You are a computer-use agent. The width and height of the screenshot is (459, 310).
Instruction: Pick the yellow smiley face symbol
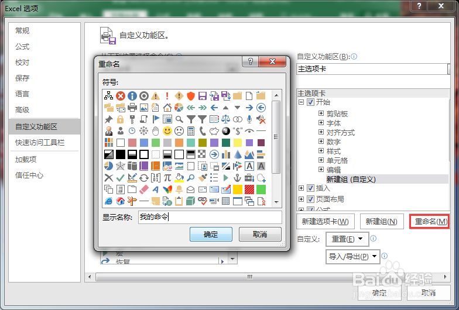(x=167, y=131)
